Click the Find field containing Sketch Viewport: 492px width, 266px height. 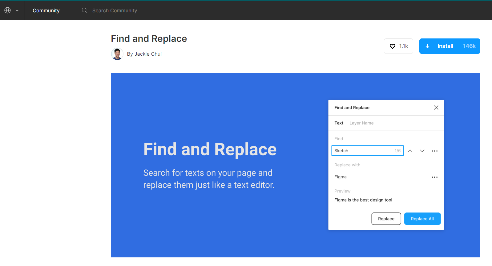367,151
